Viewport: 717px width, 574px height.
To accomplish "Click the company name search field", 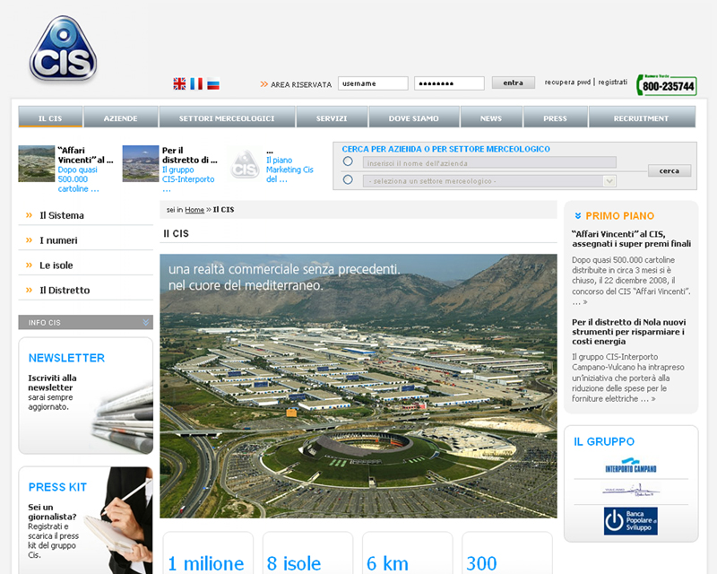I will pos(489,163).
